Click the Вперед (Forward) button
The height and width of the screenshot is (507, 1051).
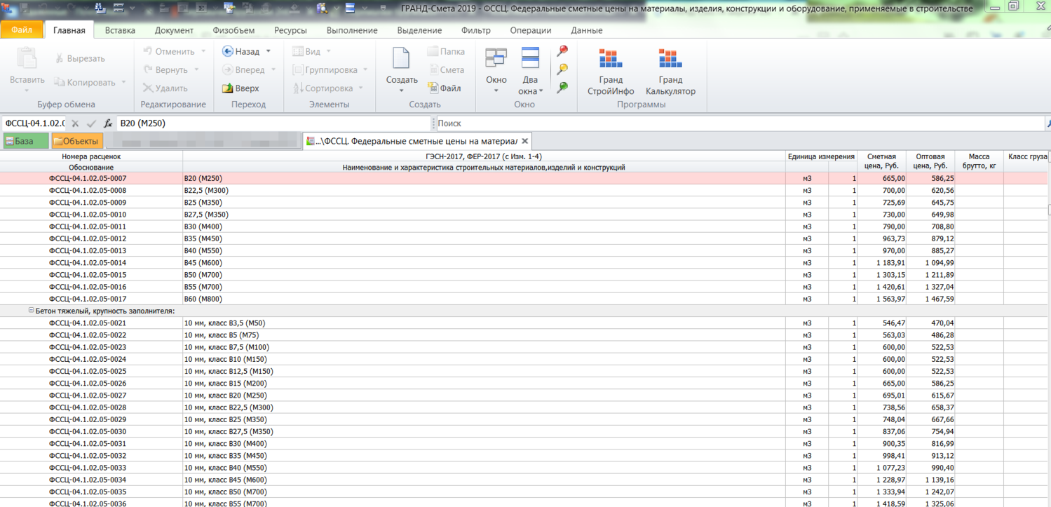[243, 69]
